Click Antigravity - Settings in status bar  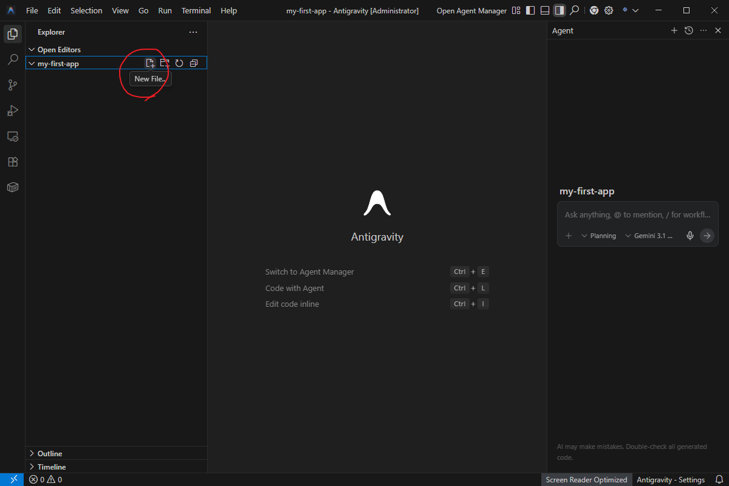coord(671,479)
